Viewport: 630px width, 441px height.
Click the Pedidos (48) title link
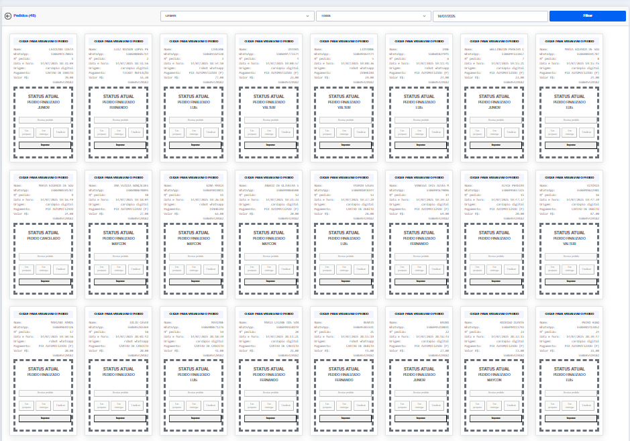pyautogui.click(x=25, y=15)
